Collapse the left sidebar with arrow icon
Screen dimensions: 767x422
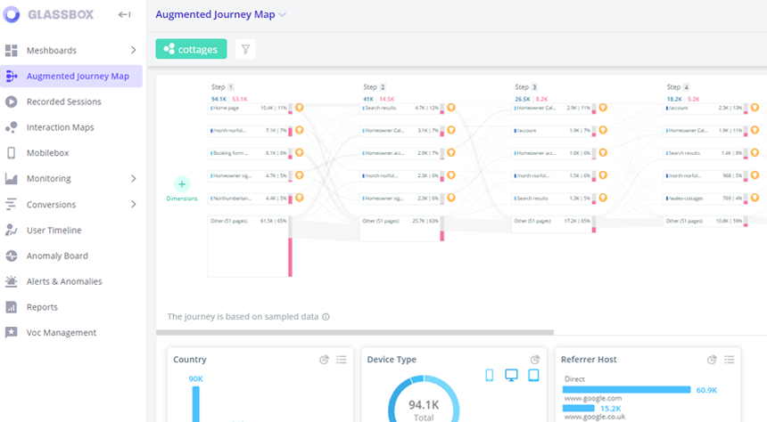click(x=125, y=15)
